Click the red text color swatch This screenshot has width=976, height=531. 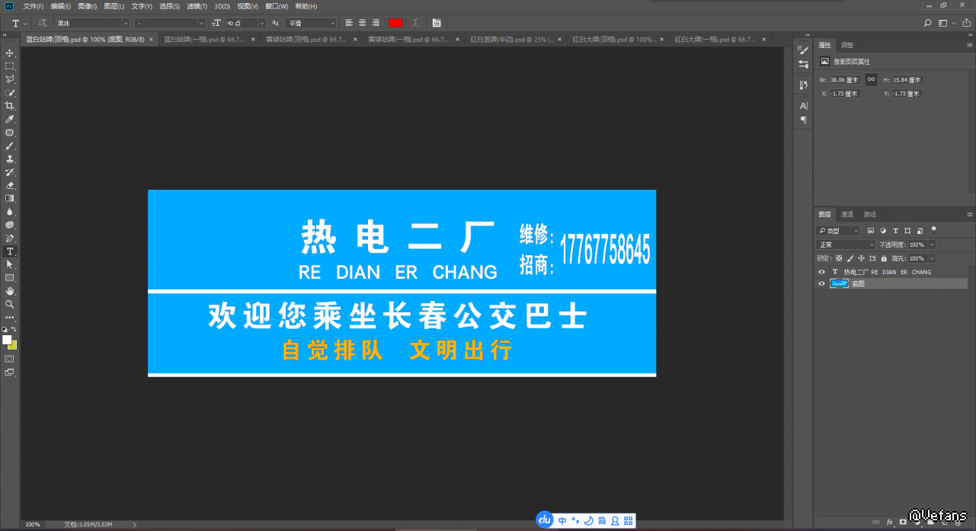coord(395,23)
